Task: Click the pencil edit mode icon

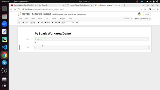Action: (x=132, y=19)
